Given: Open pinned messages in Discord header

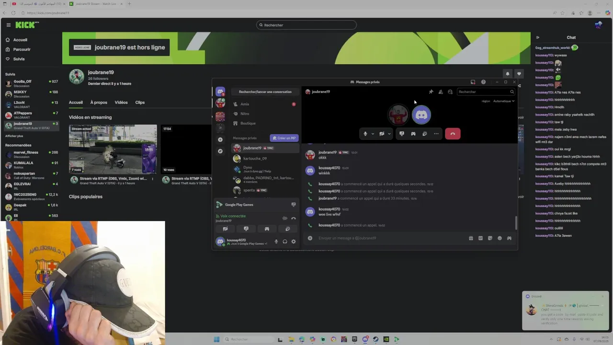Looking at the screenshot, I should pyautogui.click(x=431, y=92).
